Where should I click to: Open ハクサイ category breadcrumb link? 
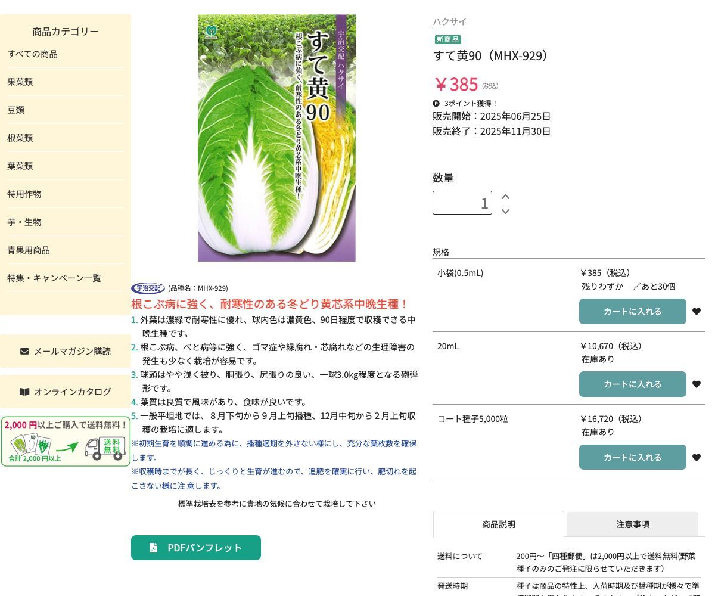pyautogui.click(x=449, y=22)
